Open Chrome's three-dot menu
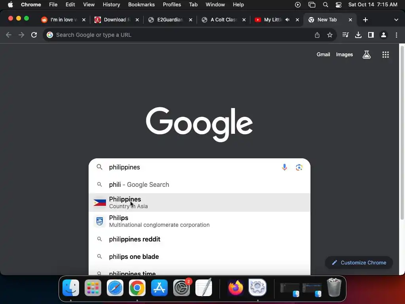Screen dimensions: 405x304 tap(396, 35)
